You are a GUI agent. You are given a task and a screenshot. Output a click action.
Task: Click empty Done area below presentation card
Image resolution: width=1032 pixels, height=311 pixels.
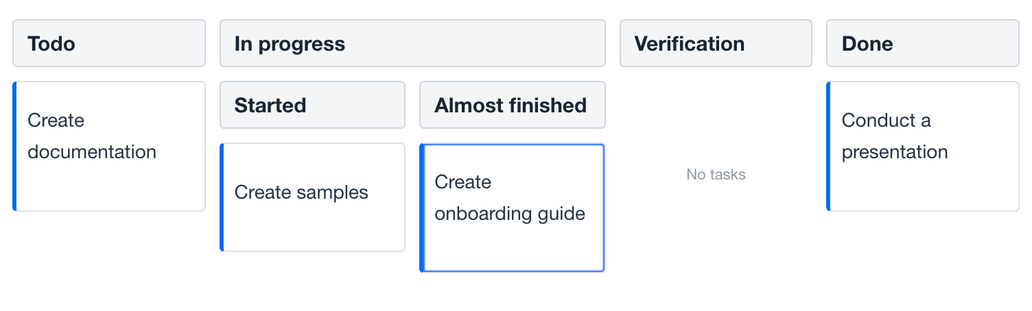922,260
